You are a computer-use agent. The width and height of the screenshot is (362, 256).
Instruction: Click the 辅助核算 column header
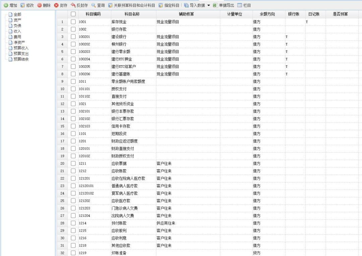coord(188,14)
